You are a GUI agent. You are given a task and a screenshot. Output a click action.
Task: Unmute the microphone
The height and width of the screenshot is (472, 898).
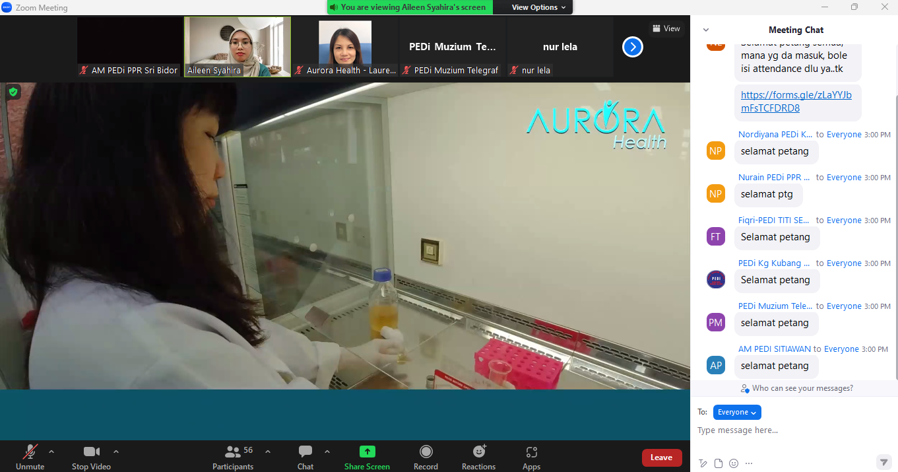point(30,457)
